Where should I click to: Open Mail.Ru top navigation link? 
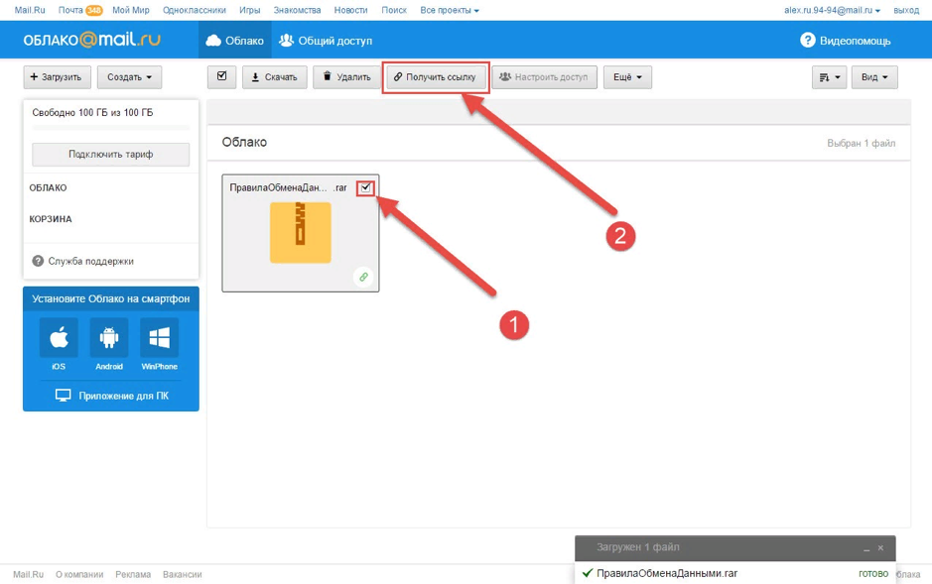[30, 10]
